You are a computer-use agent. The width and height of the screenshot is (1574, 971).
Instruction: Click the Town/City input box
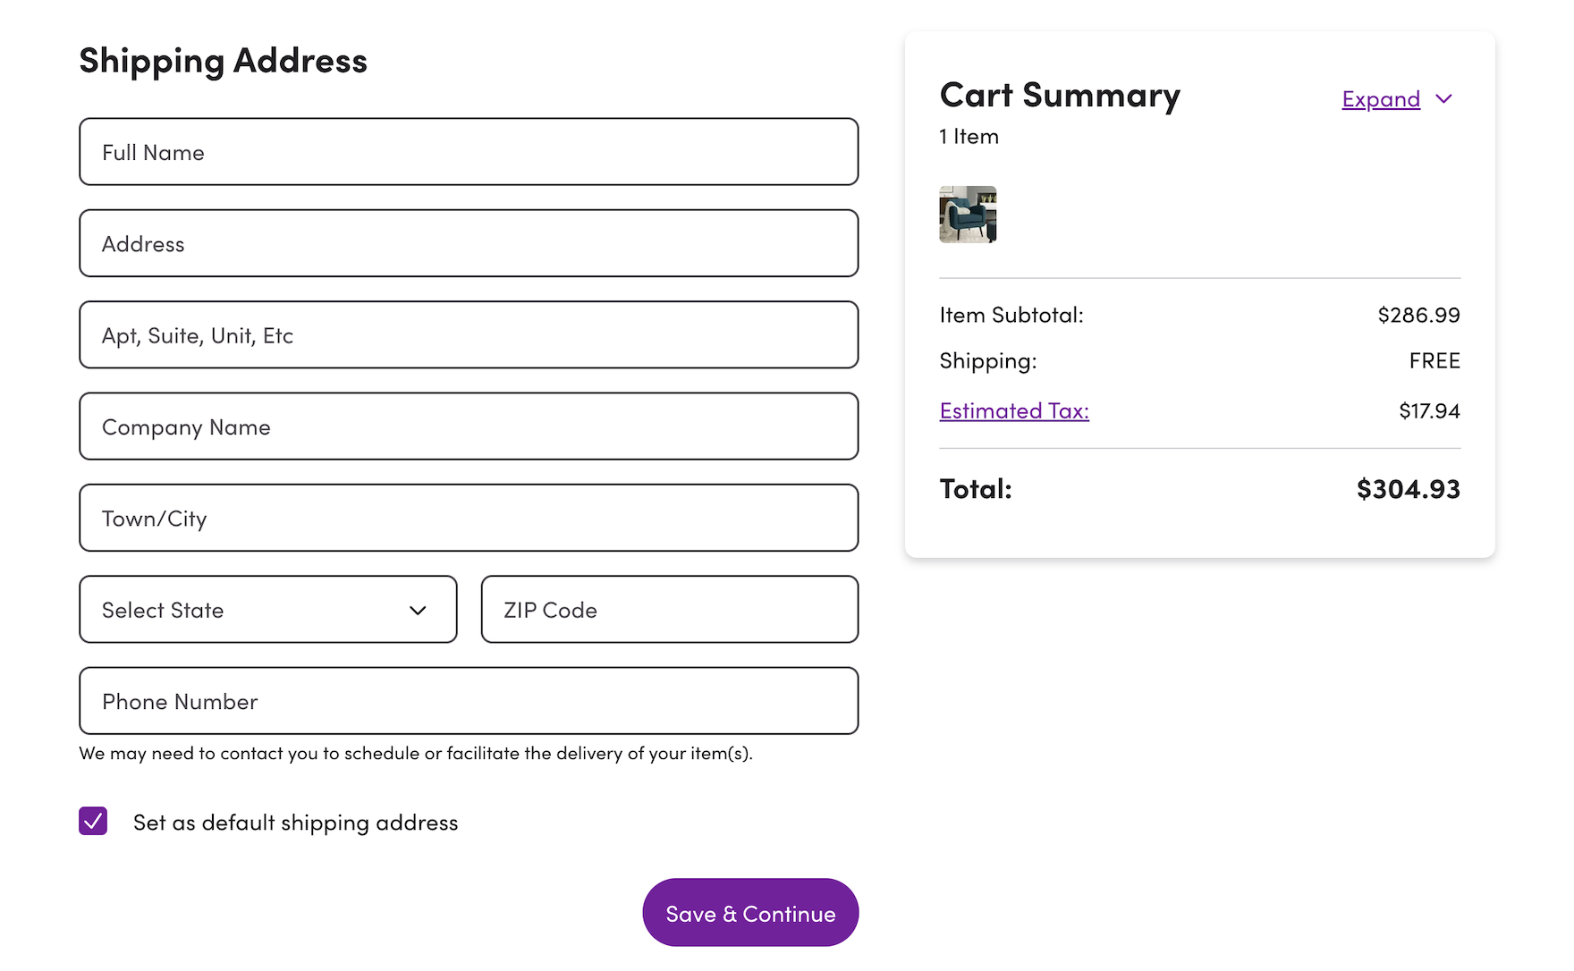[469, 518]
